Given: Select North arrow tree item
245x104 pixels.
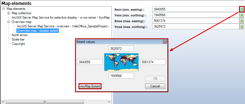Looking at the screenshot, I should coord(20,35).
